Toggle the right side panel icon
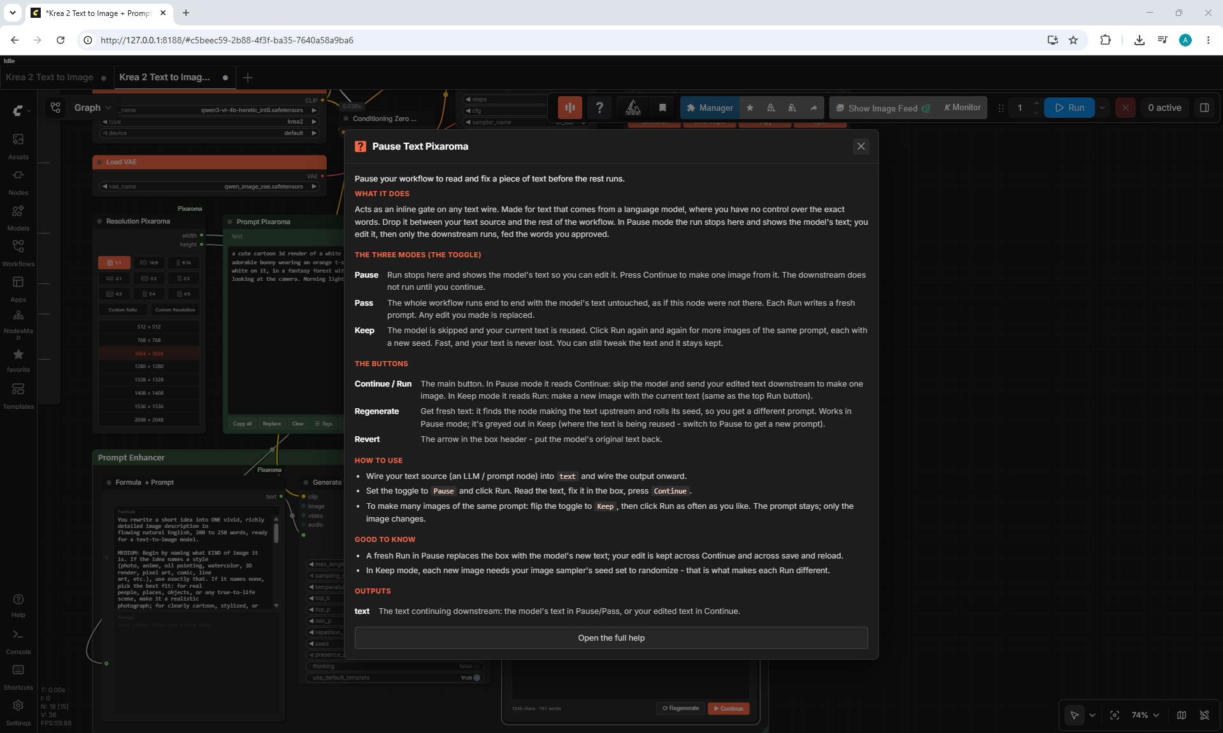Viewport: 1223px width, 733px height. point(1204,108)
